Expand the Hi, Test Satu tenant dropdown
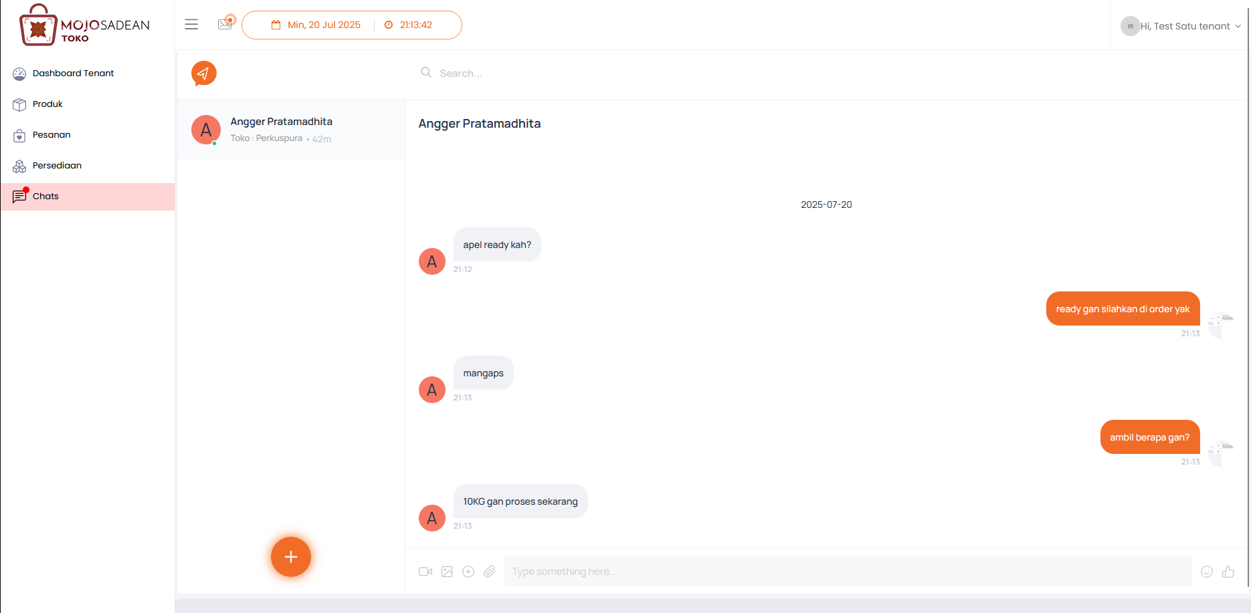Viewport: 1251px width, 613px height. click(1181, 26)
